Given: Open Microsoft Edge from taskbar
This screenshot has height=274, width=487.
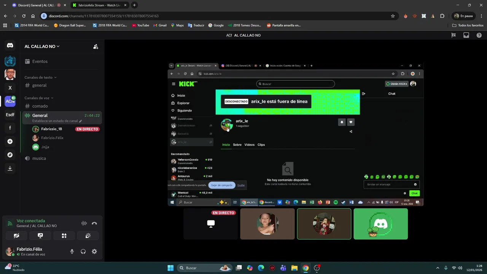Looking at the screenshot, I should tap(261, 268).
